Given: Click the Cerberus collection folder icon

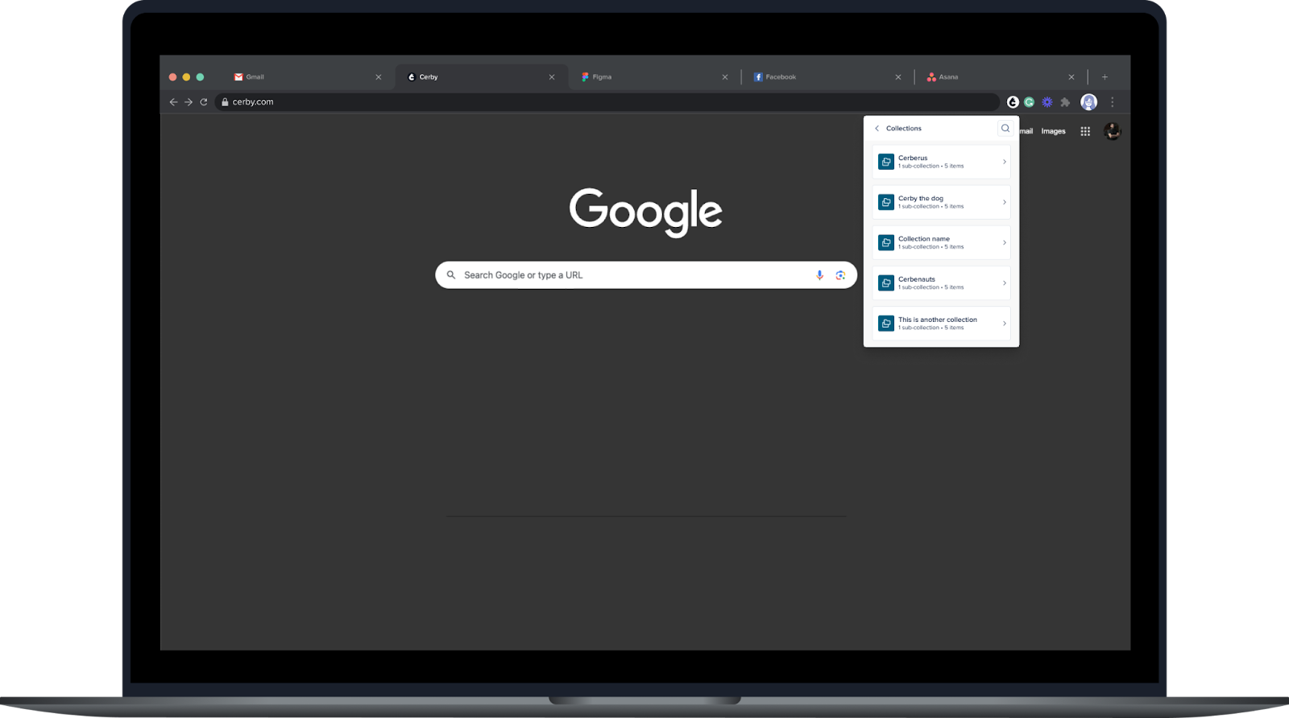Looking at the screenshot, I should point(886,162).
